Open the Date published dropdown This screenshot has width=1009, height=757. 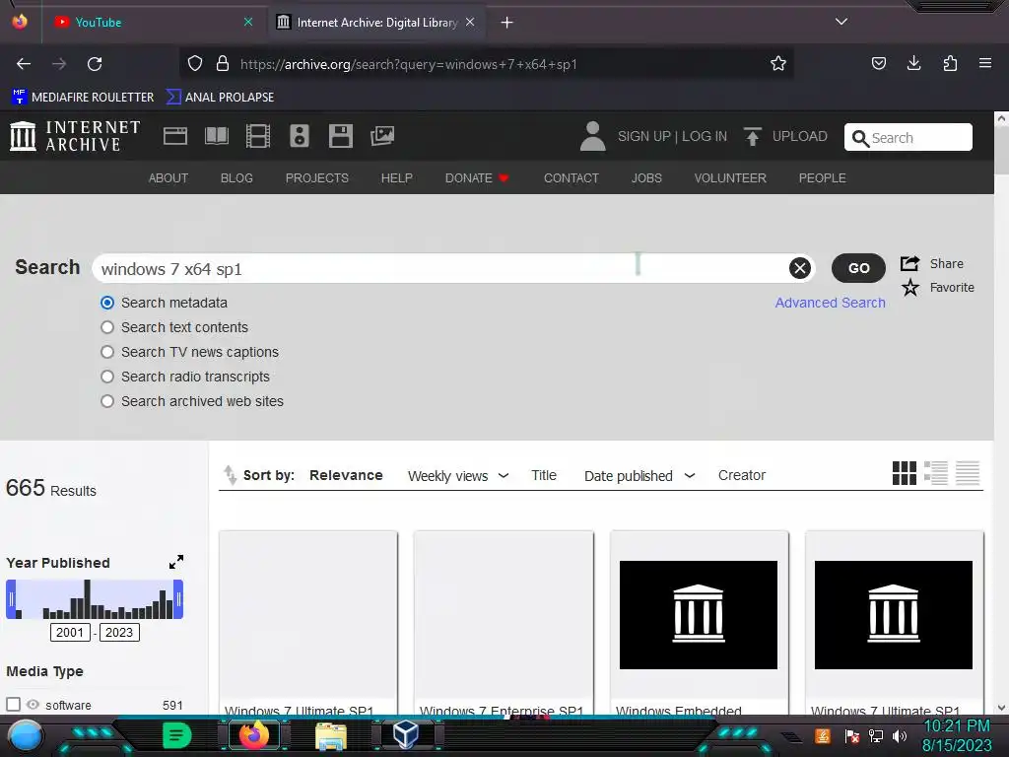click(639, 476)
